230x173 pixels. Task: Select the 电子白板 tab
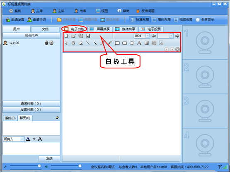point(74,29)
